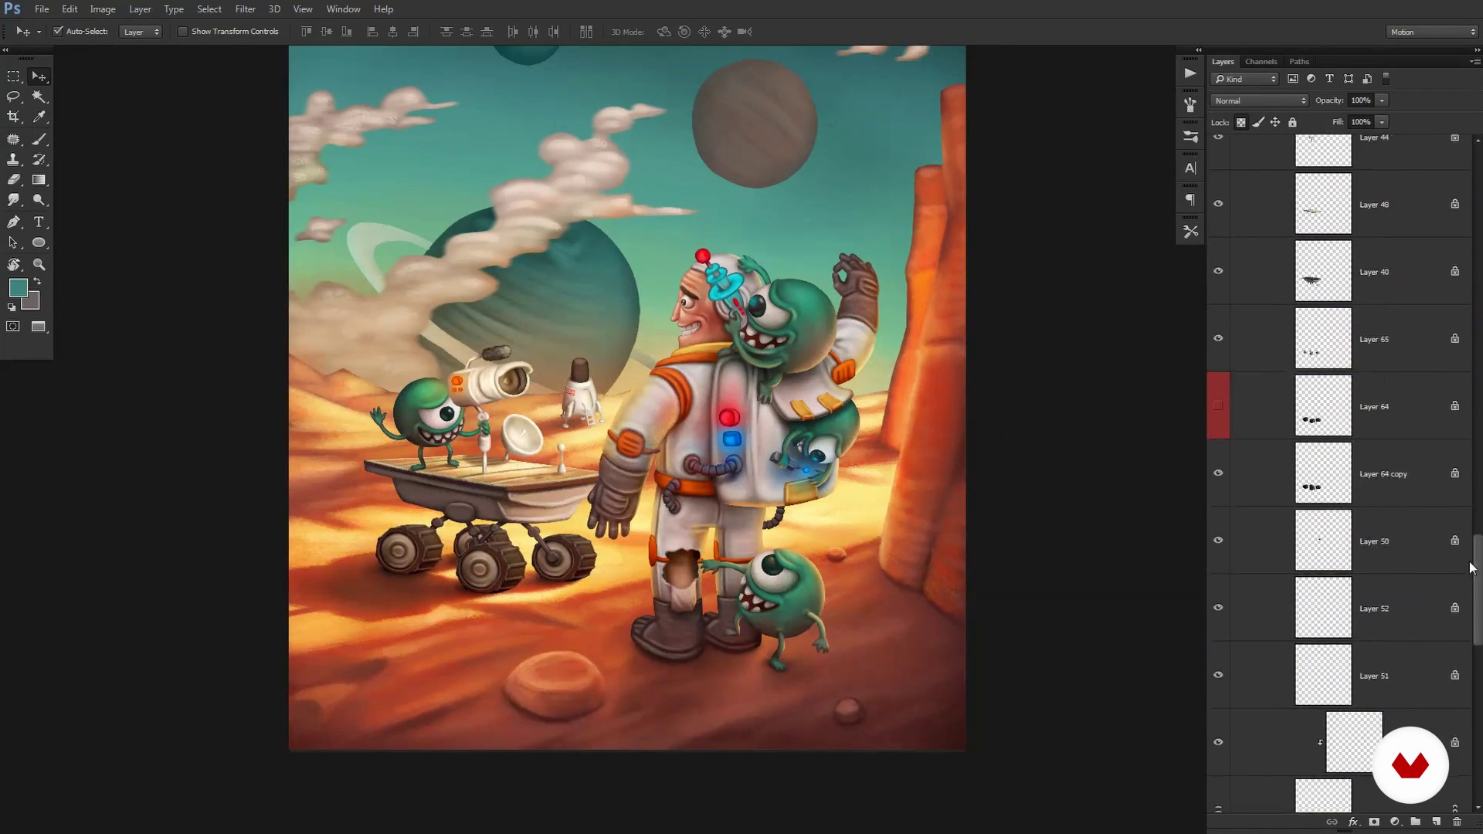Toggle Quick Mask mode
This screenshot has height=834, width=1483.
[13, 327]
